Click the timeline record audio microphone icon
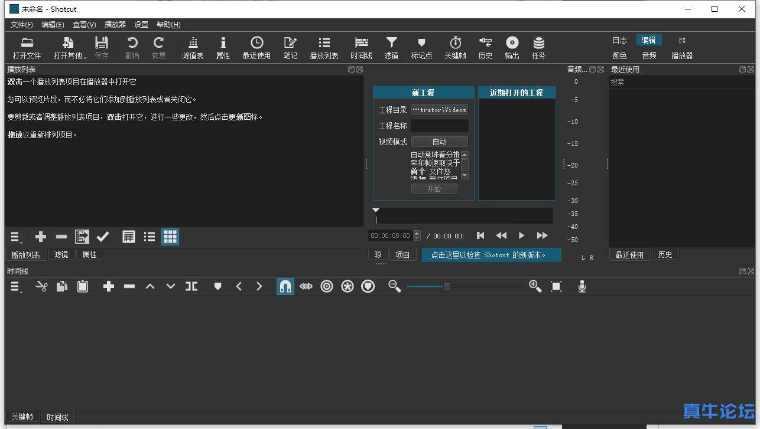Viewport: 760px width, 429px height. (582, 286)
